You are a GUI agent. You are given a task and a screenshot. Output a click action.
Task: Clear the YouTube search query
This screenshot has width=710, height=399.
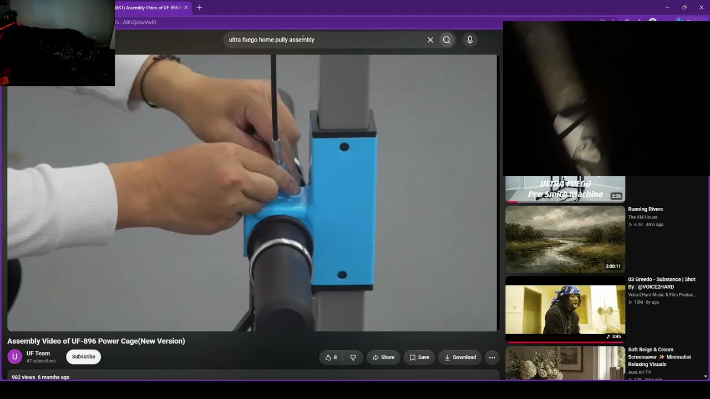click(x=430, y=40)
